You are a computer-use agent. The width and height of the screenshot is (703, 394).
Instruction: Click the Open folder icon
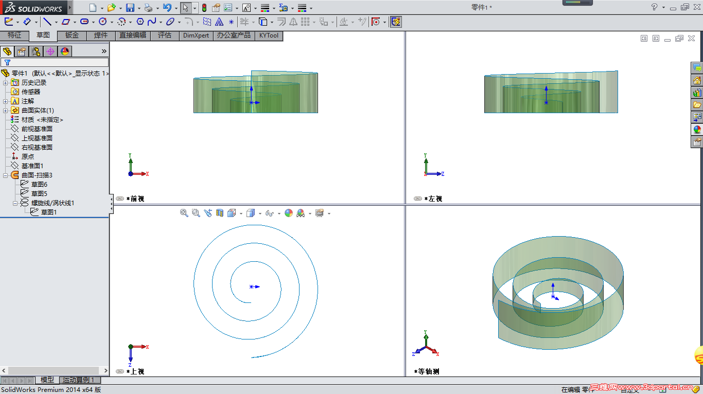[x=111, y=8]
